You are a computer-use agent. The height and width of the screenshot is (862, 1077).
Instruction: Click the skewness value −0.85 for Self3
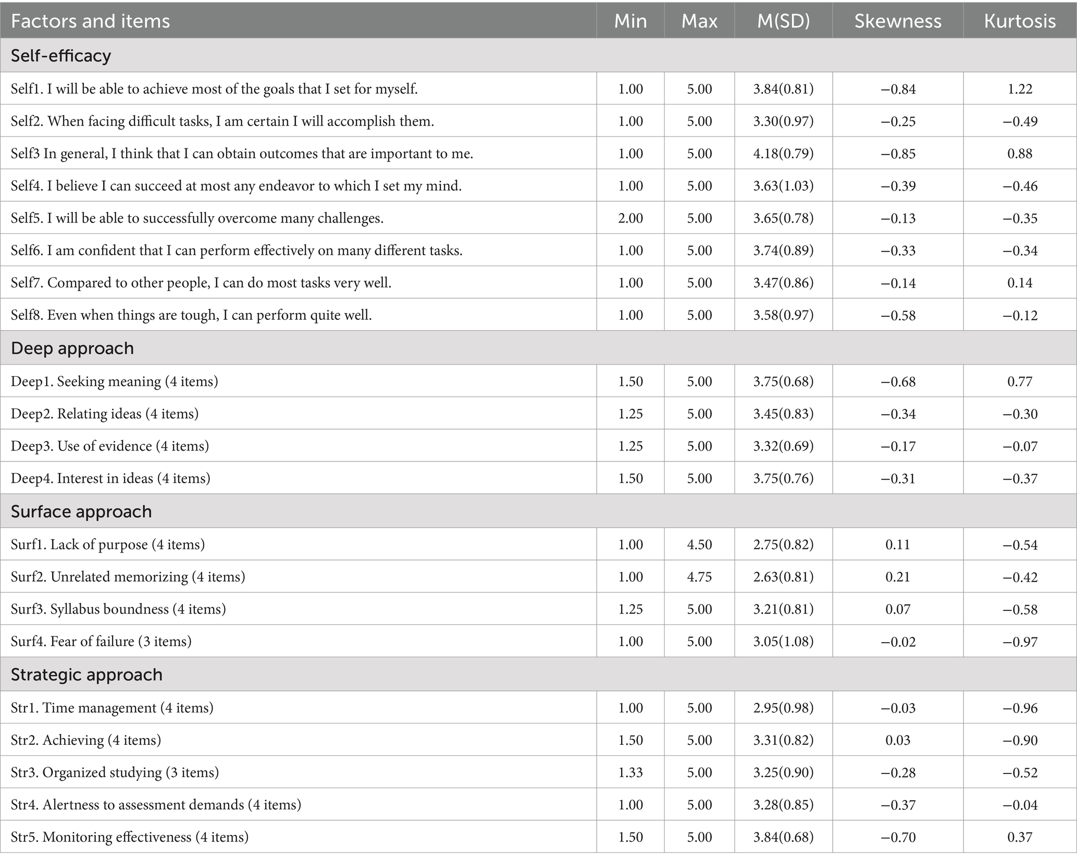(898, 154)
